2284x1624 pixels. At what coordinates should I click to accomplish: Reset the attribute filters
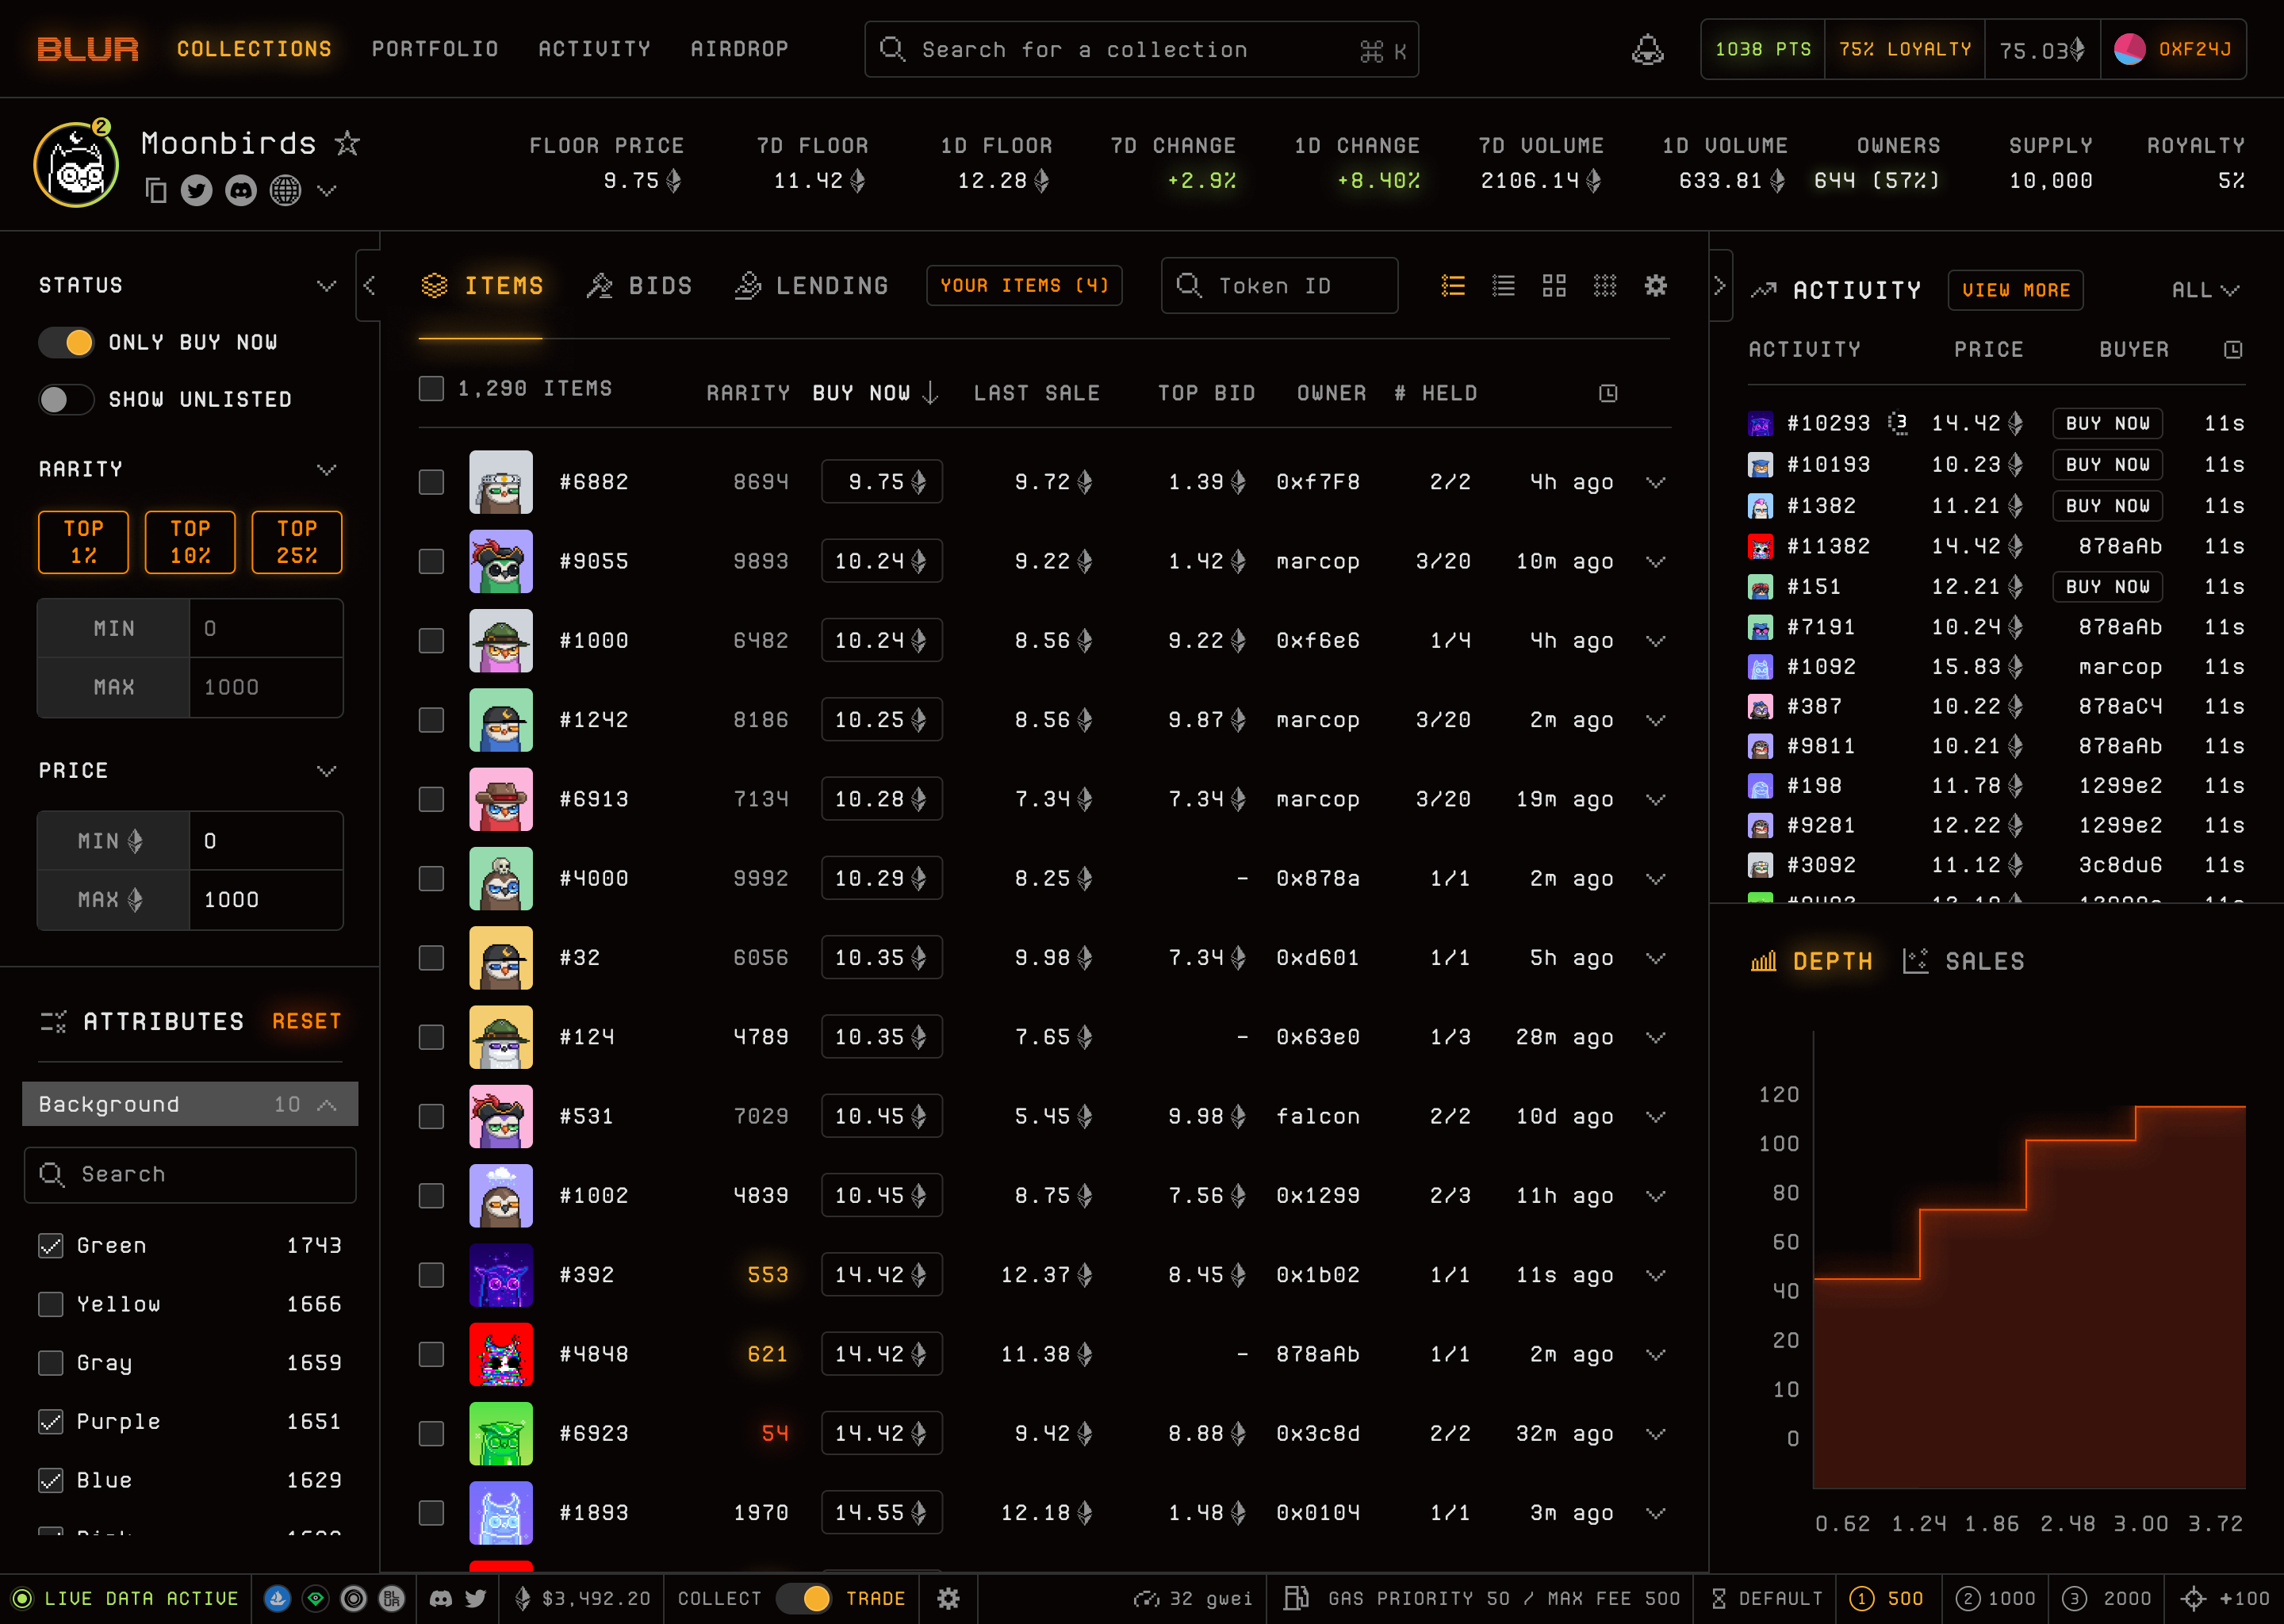click(x=307, y=1021)
